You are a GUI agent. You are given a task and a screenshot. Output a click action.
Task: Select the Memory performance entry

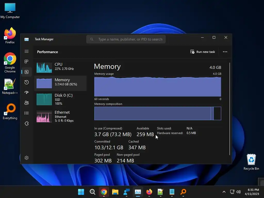[61, 83]
